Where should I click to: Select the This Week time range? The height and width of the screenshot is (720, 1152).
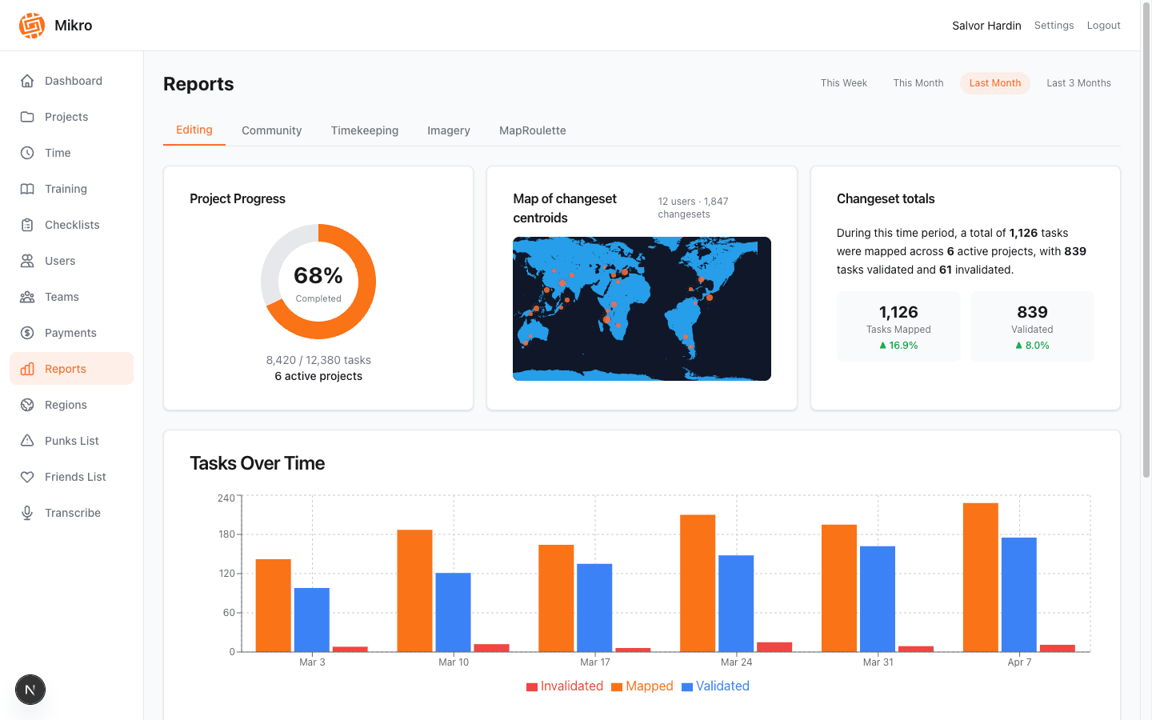(843, 82)
